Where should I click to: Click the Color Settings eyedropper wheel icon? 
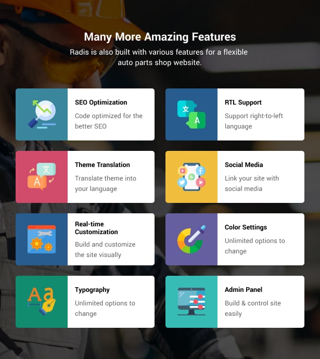(191, 239)
